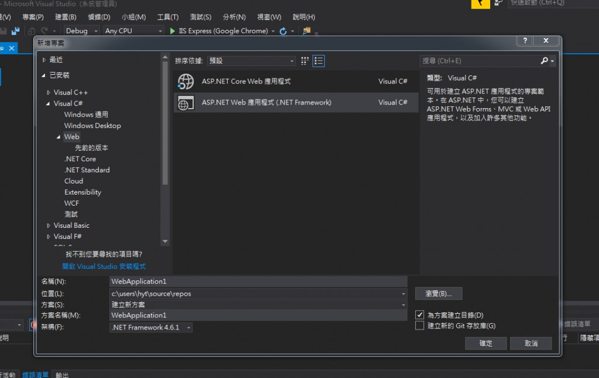Click the solution name field
This screenshot has height=378, width=599.
point(258,315)
